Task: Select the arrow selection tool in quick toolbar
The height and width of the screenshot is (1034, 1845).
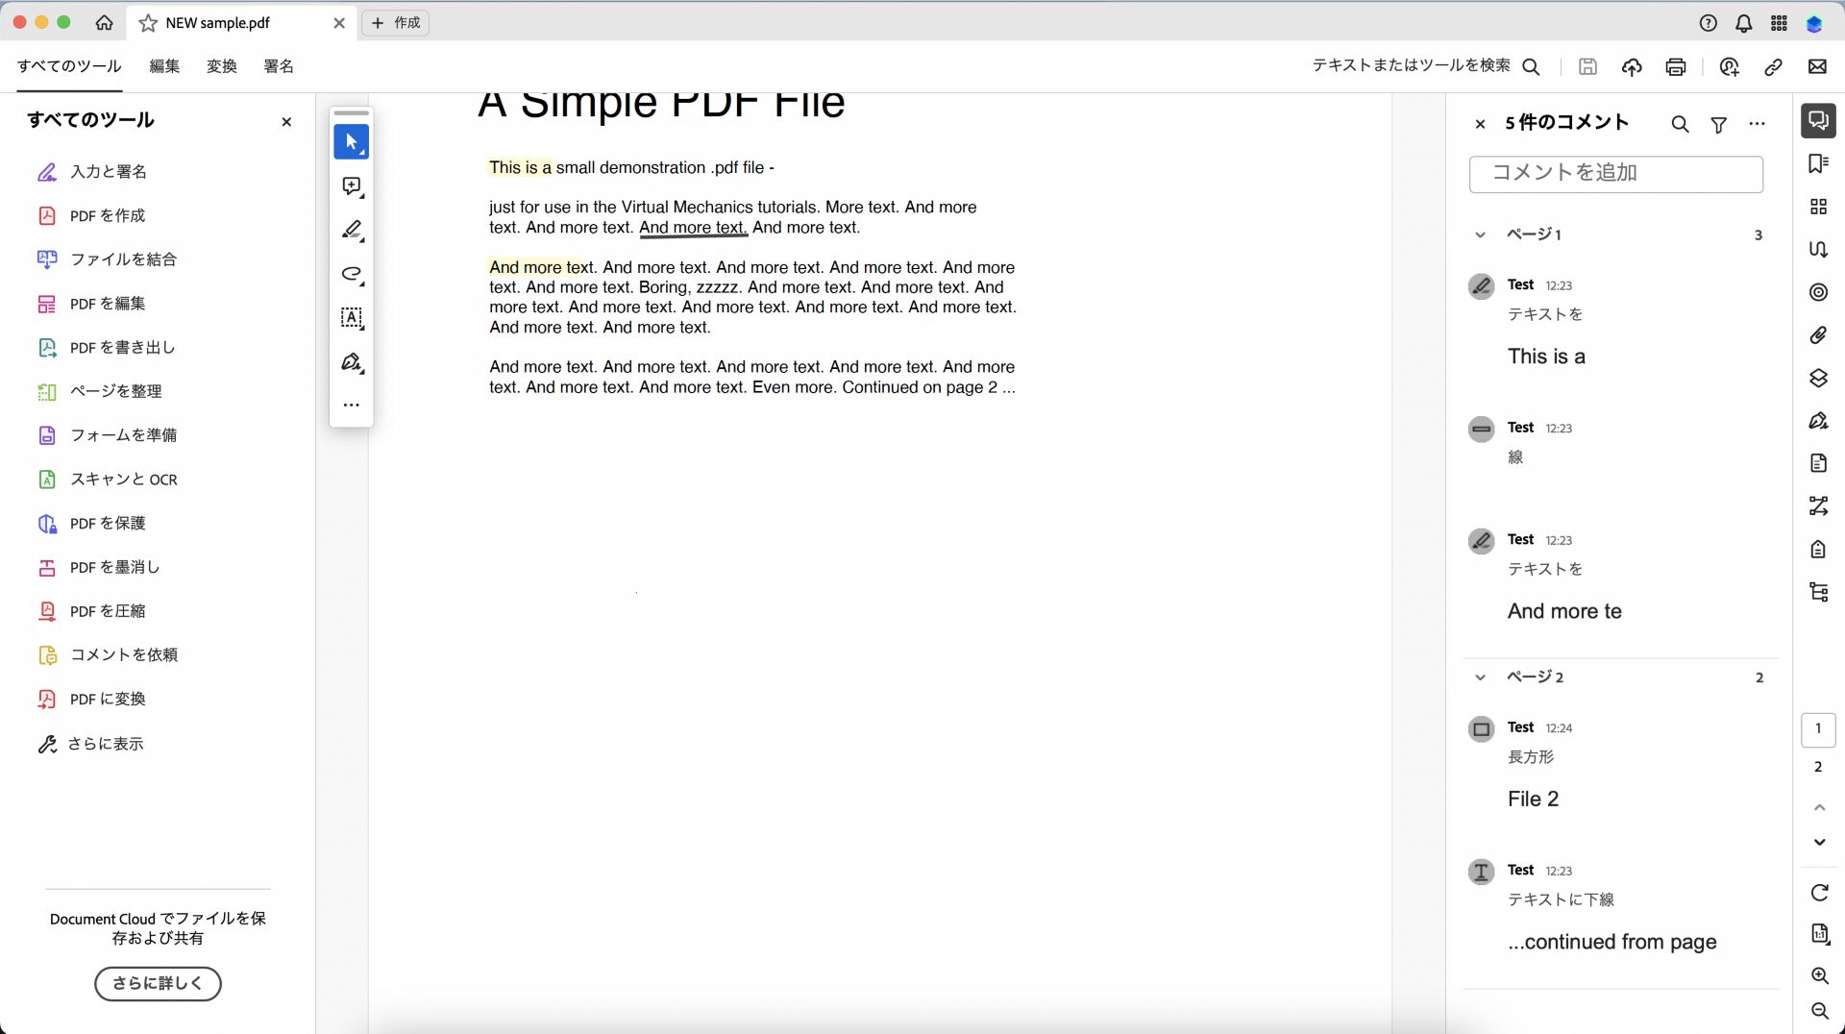Action: 351,142
